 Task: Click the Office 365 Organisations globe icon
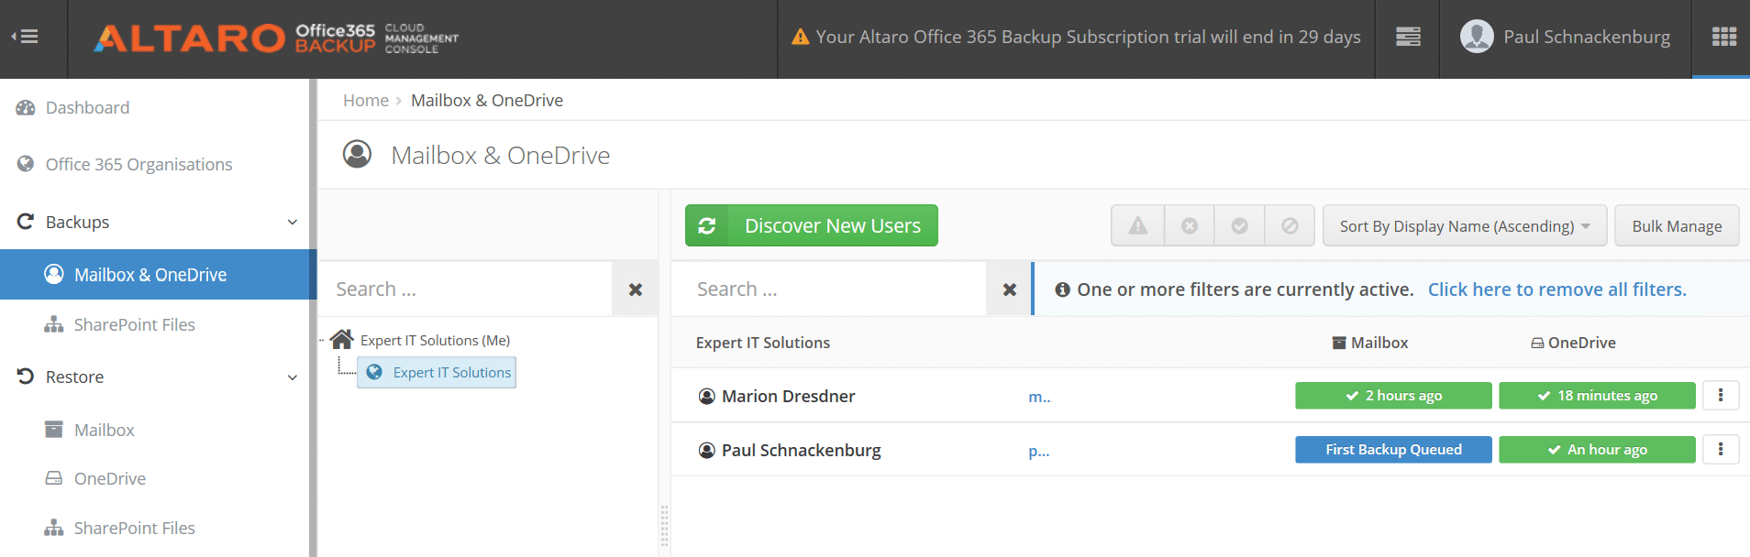coord(26,164)
